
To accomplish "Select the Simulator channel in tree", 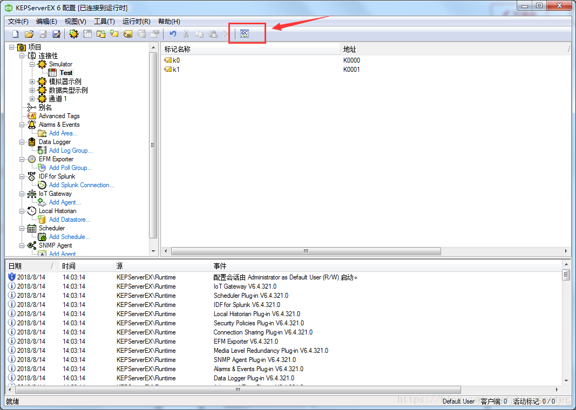I will [60, 64].
